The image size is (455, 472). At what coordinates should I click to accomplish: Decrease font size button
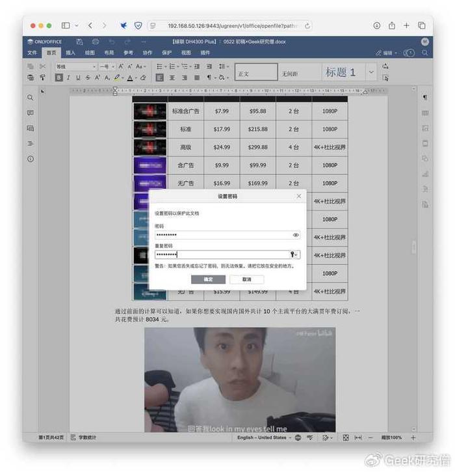point(130,66)
